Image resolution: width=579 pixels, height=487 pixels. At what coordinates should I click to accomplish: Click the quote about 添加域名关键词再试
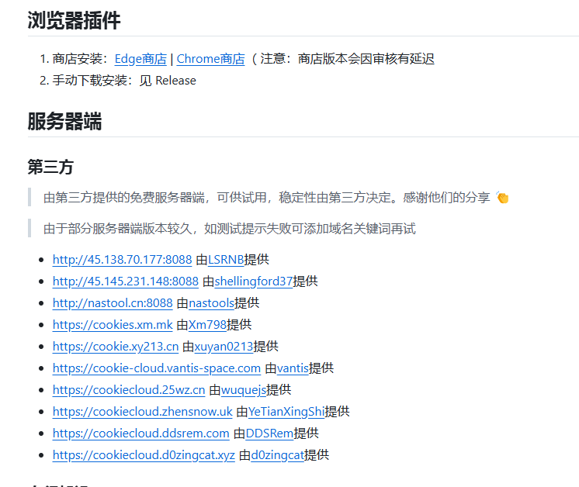click(229, 229)
